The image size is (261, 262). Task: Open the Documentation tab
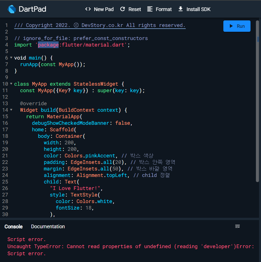tap(48, 227)
